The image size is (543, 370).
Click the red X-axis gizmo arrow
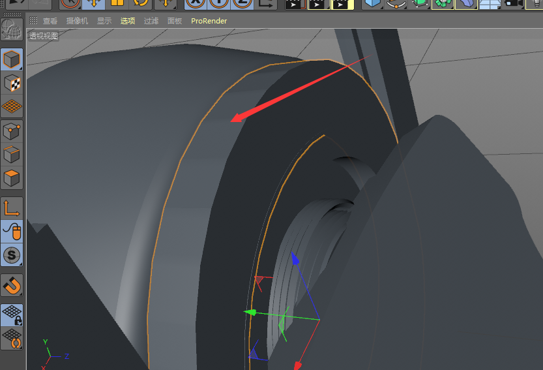[x=297, y=366]
